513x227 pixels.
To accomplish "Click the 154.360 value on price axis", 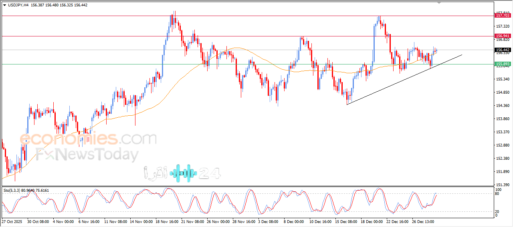I will [x=503, y=106].
